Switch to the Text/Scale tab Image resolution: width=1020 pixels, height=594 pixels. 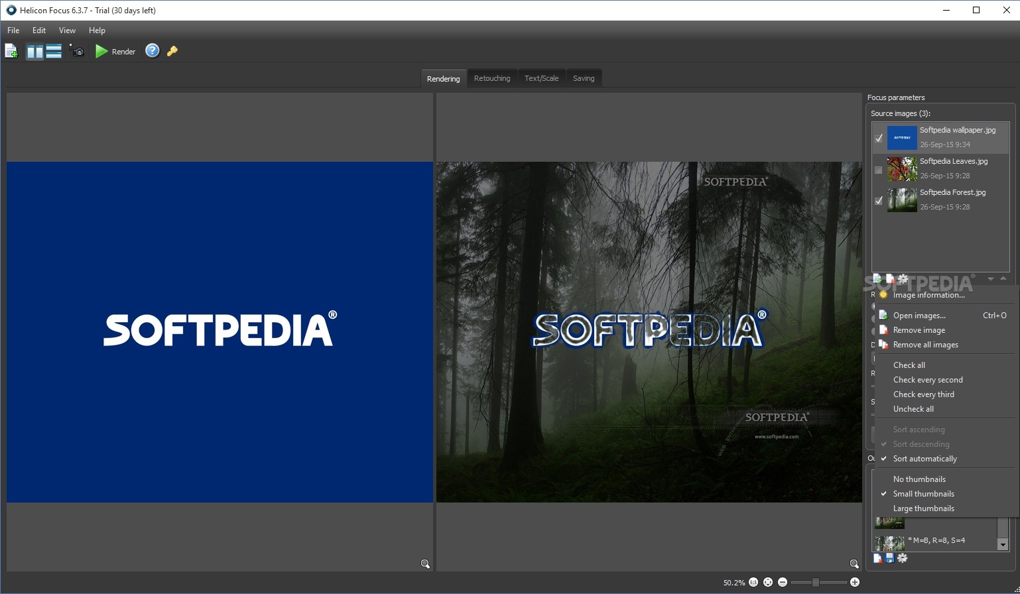pos(541,78)
